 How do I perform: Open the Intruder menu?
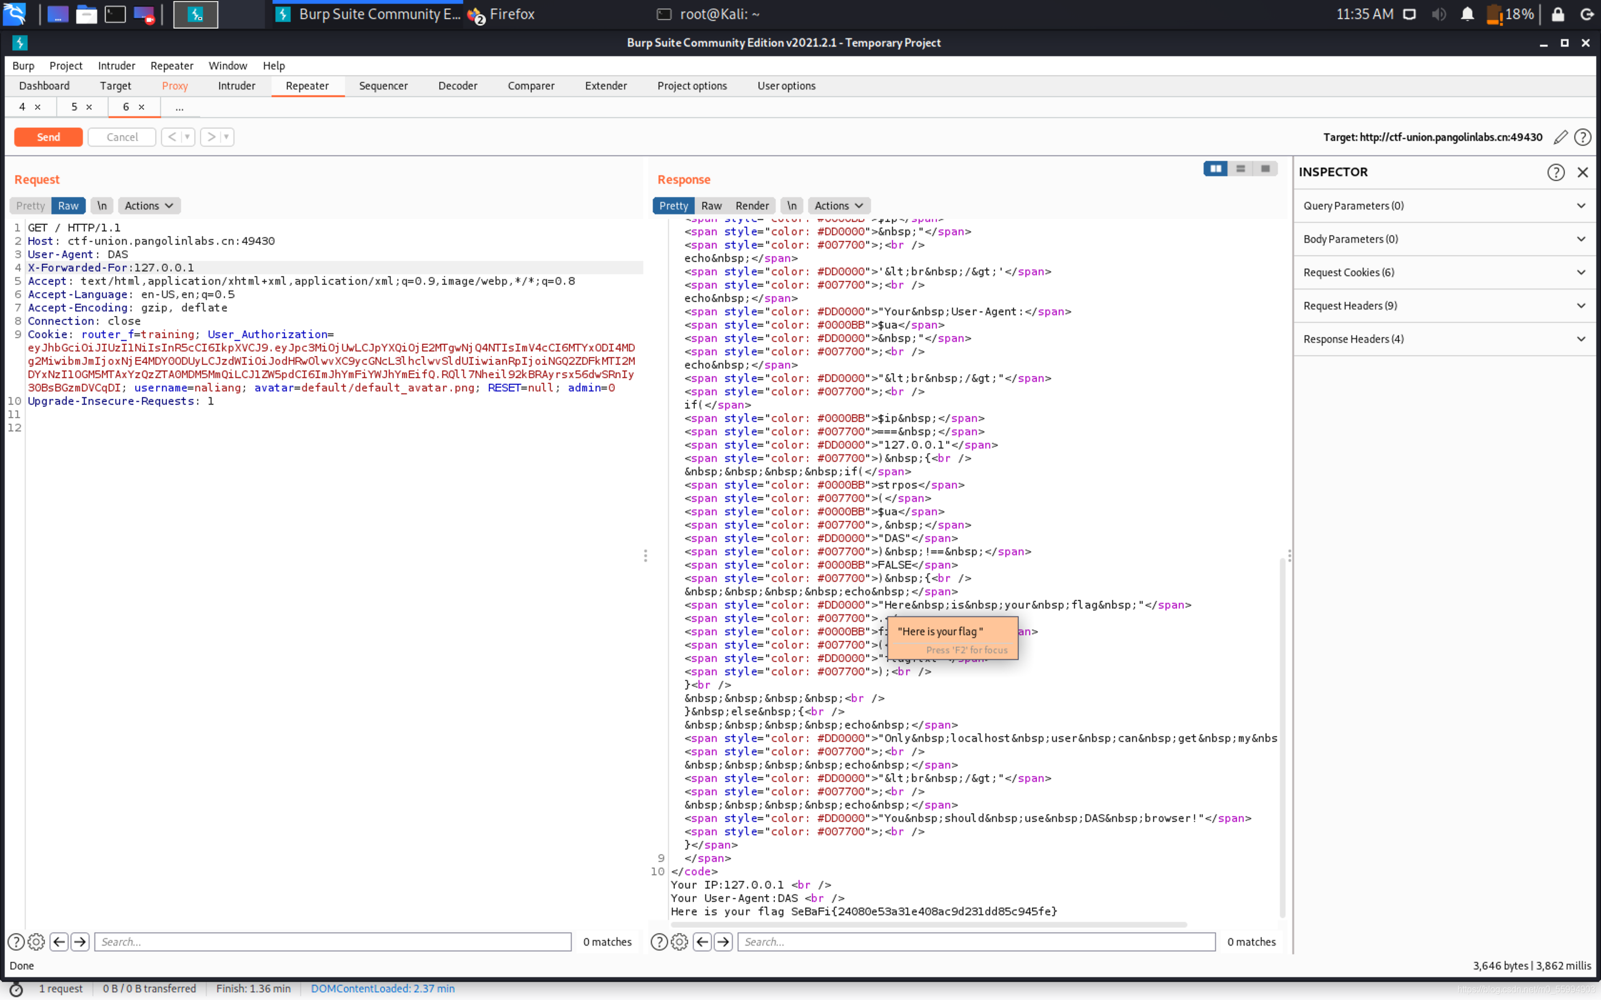(x=116, y=66)
